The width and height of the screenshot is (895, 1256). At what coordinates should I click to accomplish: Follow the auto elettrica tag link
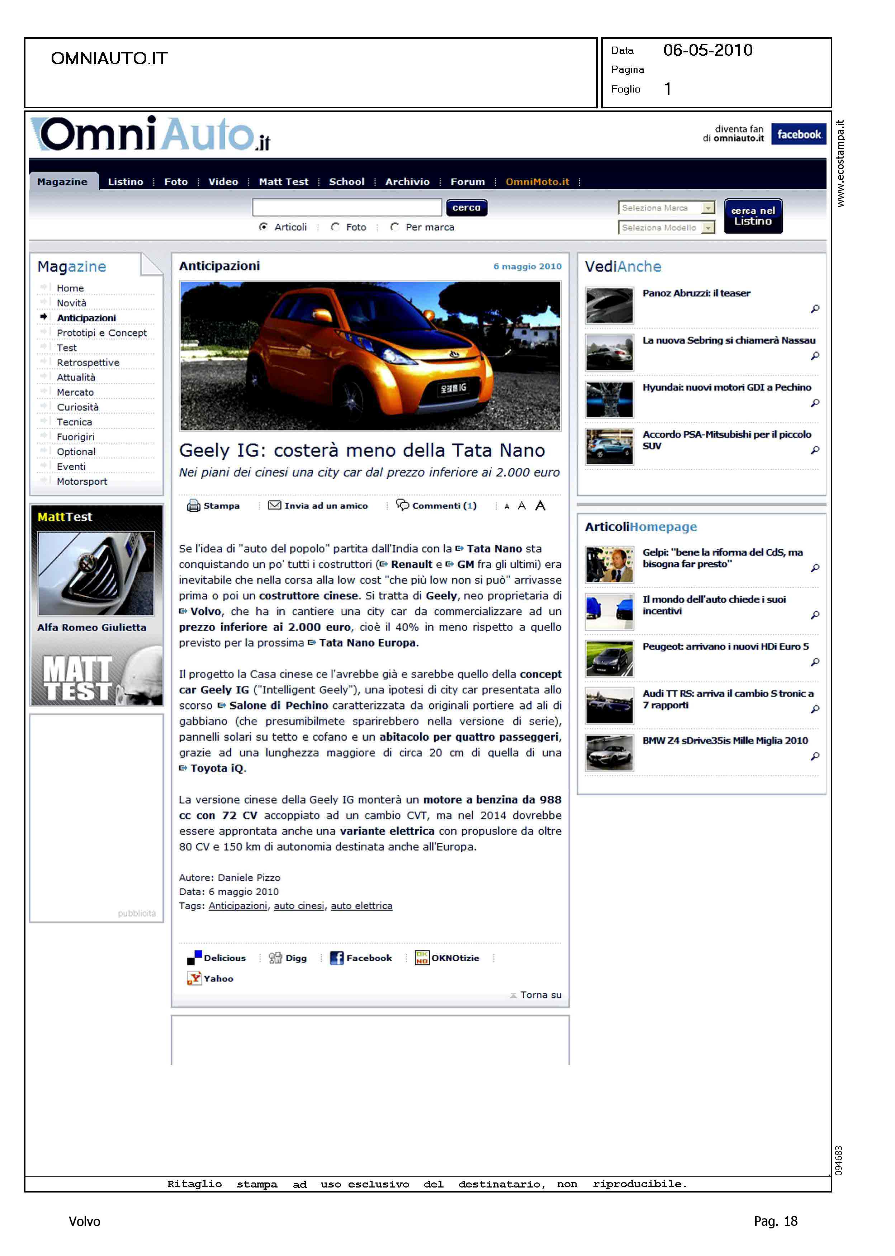click(x=361, y=906)
